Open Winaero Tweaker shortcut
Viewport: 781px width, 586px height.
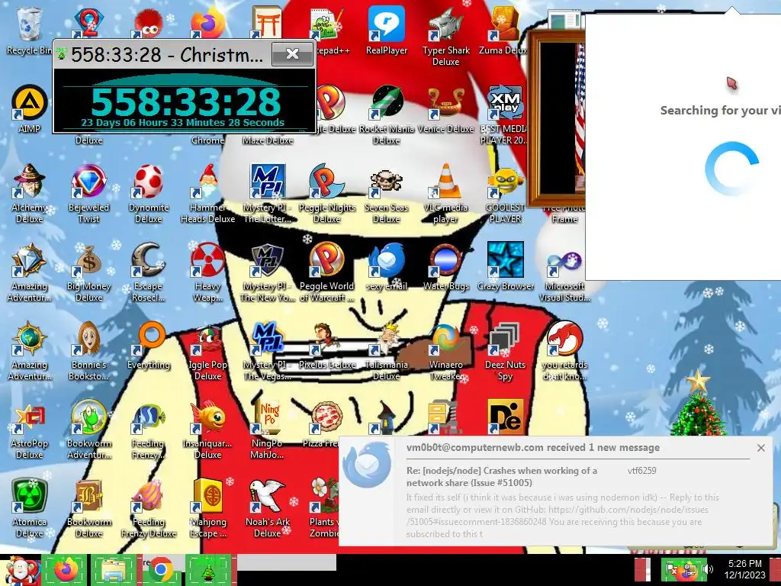pyautogui.click(x=445, y=352)
